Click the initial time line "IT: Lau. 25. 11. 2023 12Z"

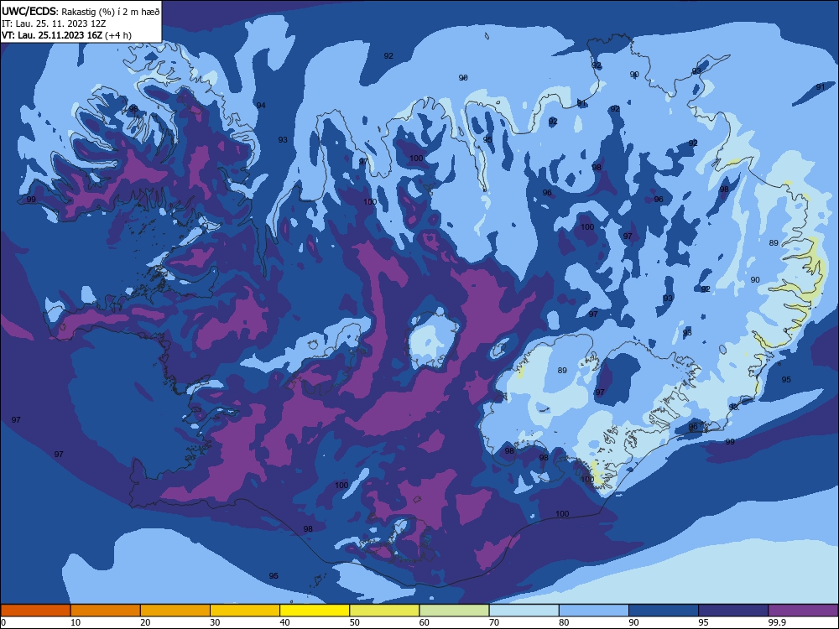(x=54, y=23)
